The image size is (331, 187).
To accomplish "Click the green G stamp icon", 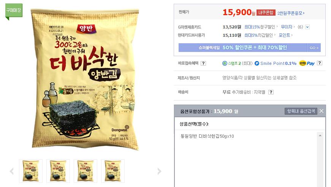I will pyautogui.click(x=225, y=63).
